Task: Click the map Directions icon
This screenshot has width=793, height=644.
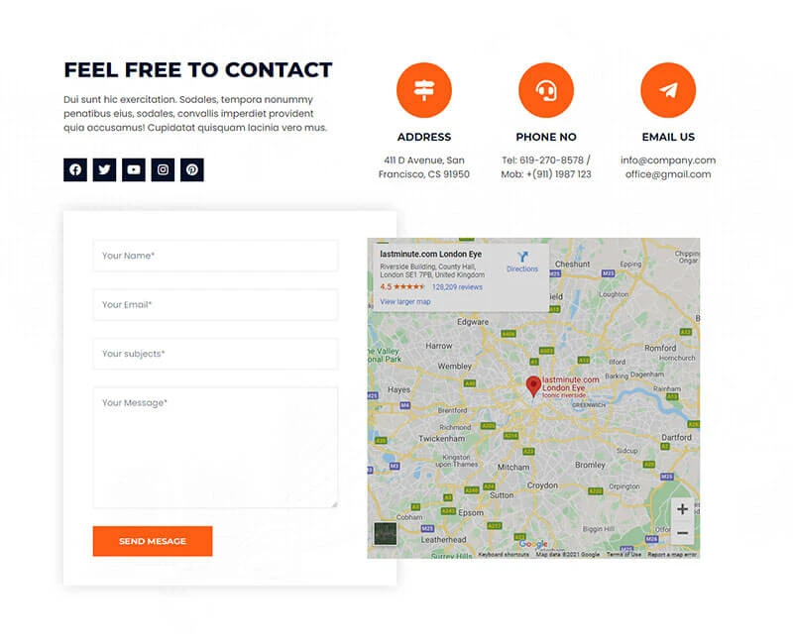Action: pyautogui.click(x=522, y=257)
